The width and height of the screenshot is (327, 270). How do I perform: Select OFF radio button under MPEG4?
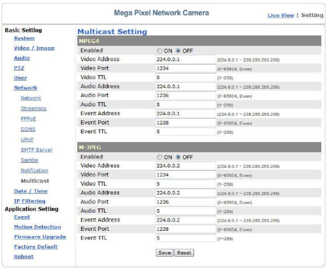tap(179, 51)
